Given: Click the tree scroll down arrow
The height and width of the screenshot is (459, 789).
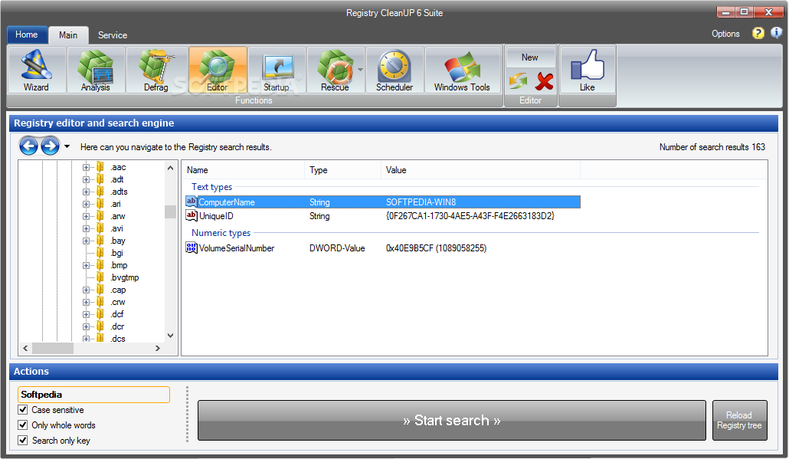Looking at the screenshot, I should [x=170, y=336].
